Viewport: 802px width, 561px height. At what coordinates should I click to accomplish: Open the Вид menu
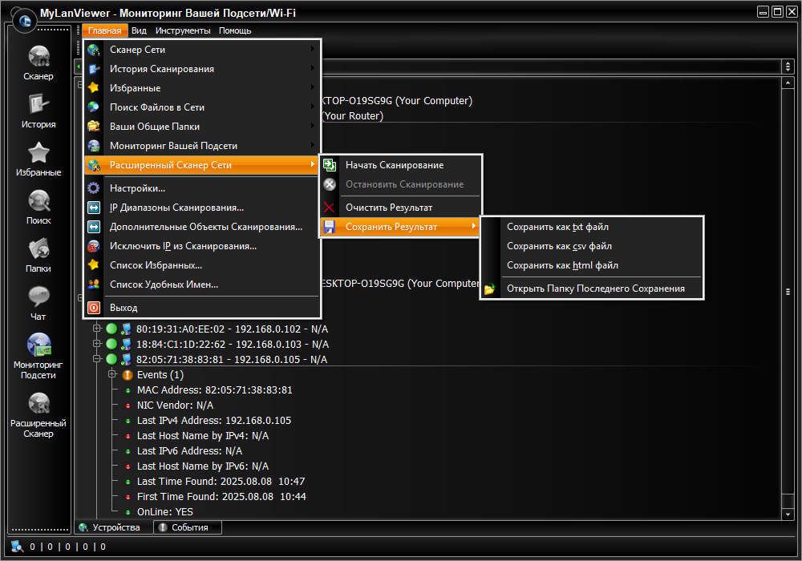(x=139, y=30)
